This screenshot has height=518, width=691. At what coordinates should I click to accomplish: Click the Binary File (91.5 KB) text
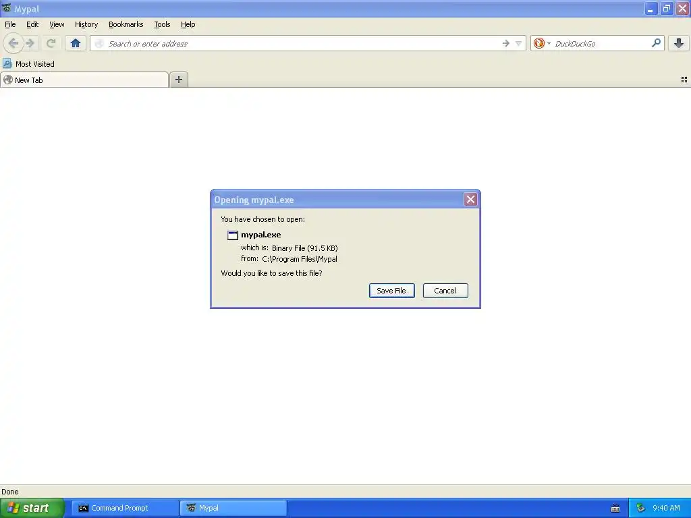tap(304, 248)
